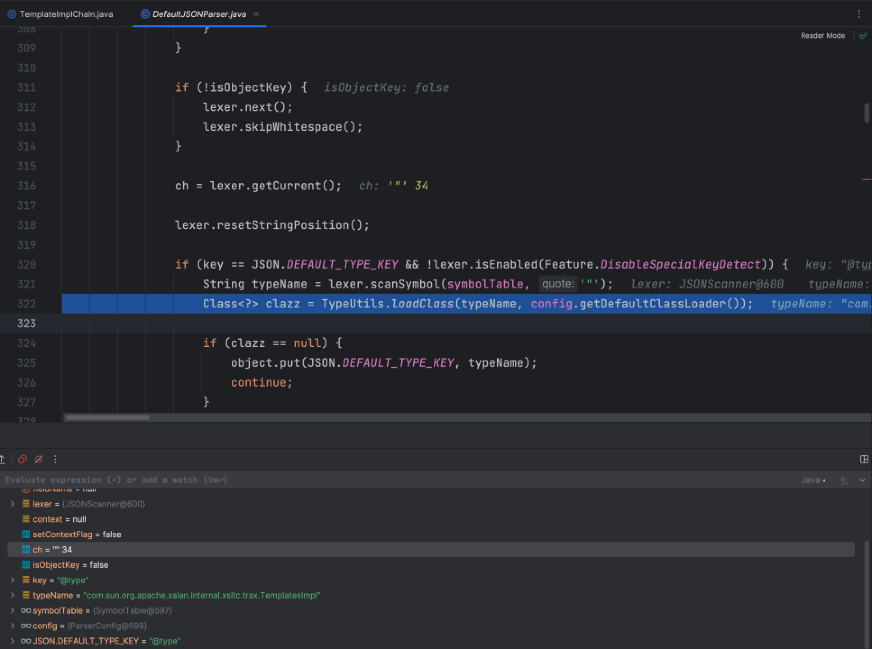
Task: Click upload arrow icon in debugger toolbar
Action: (x=2, y=459)
